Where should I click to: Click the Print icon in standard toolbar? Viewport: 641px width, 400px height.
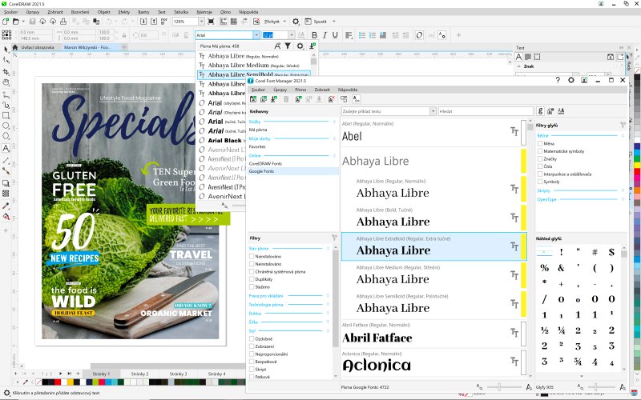(63, 22)
